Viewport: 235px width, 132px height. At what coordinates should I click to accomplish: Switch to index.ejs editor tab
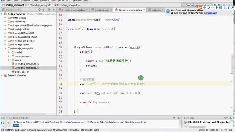point(156,10)
